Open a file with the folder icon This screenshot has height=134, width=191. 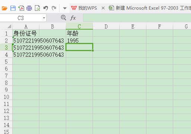[x=4, y=8]
